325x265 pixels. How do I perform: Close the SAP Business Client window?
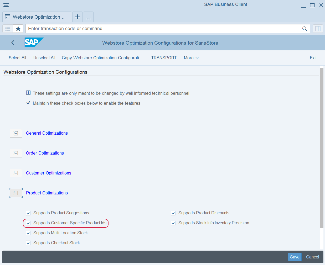321,5
